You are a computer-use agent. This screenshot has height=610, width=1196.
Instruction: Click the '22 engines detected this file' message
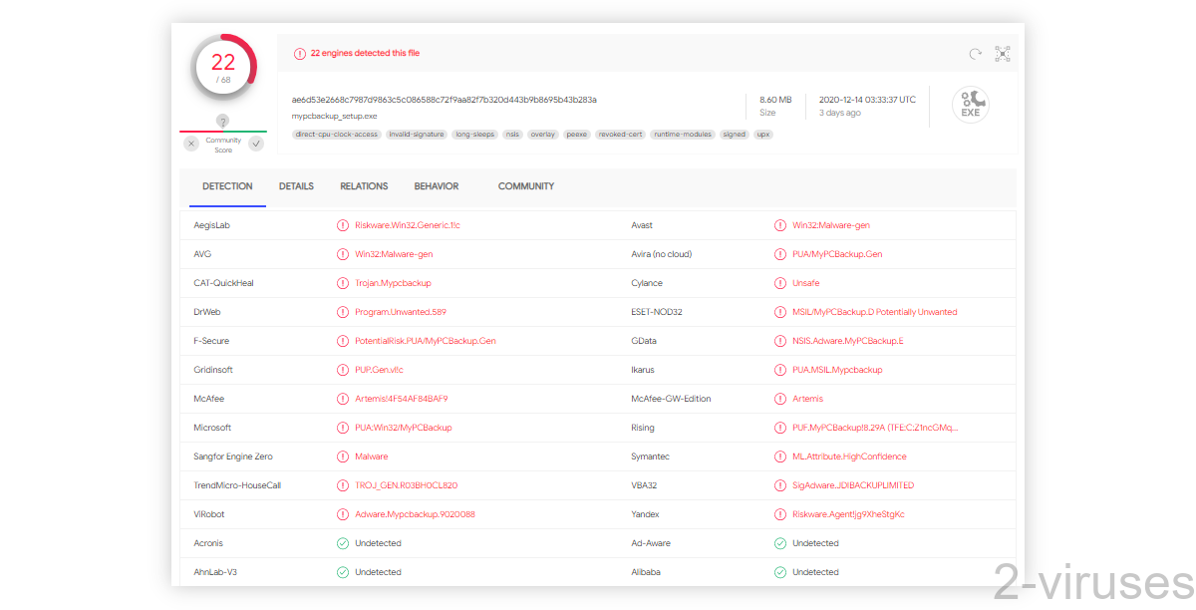point(365,54)
